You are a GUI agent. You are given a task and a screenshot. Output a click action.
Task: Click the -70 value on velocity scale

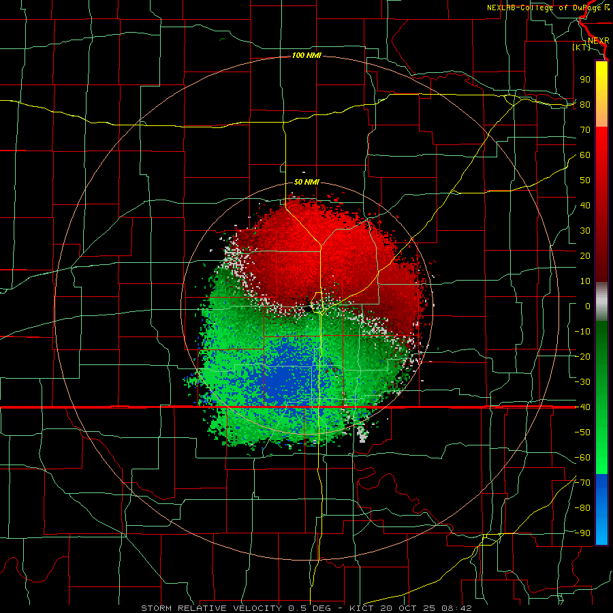click(582, 483)
